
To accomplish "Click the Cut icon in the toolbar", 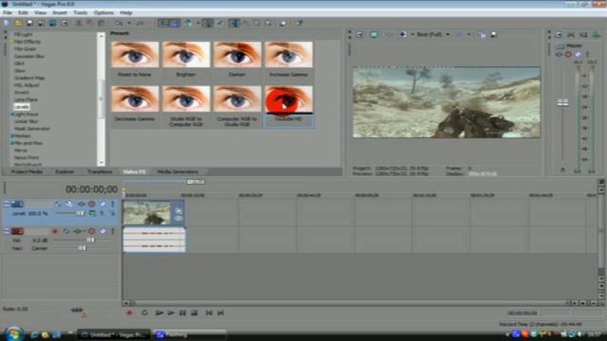I will point(79,23).
